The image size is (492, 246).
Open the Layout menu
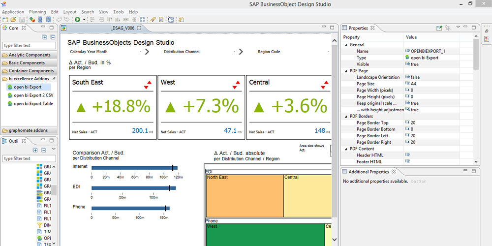[x=70, y=12]
